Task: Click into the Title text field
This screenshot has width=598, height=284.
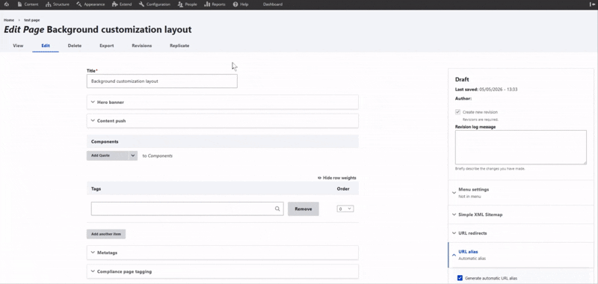Action: (161, 81)
